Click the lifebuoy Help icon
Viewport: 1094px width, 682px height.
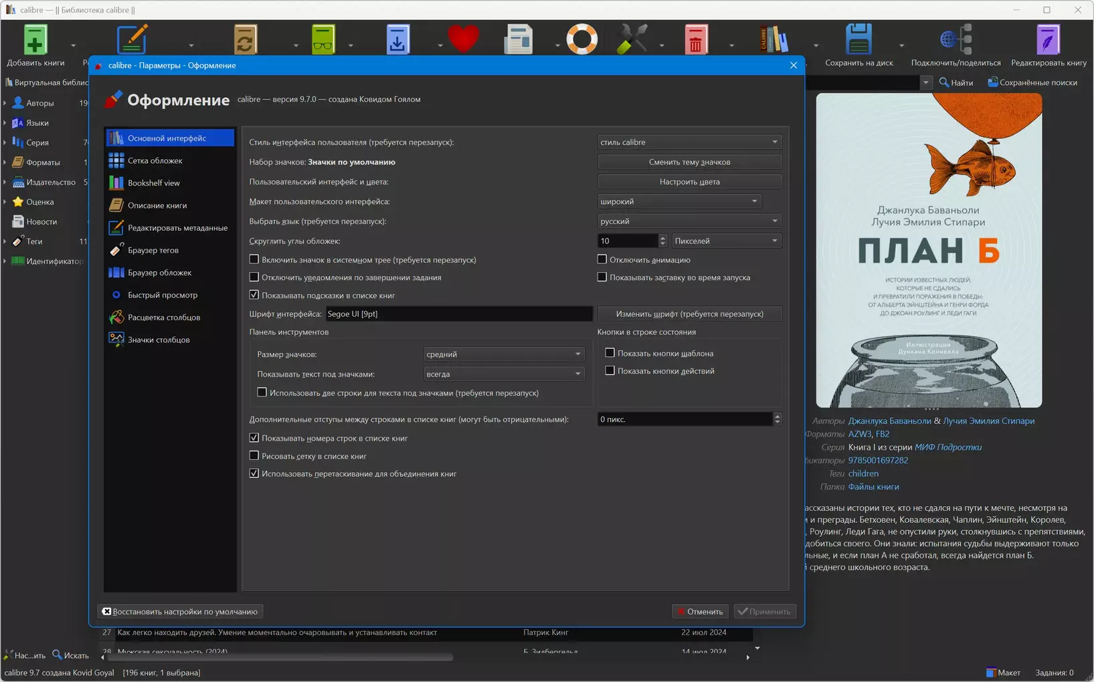pos(581,39)
